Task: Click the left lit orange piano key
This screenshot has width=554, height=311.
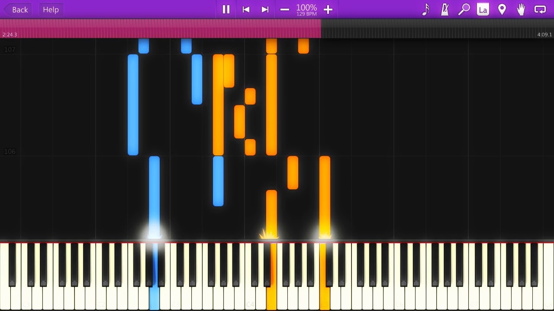Action: [x=271, y=298]
